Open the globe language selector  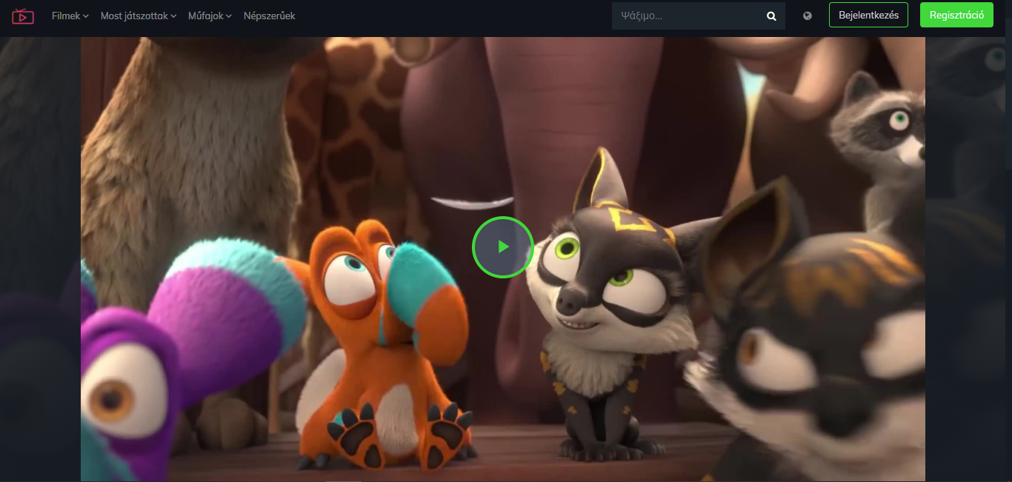[x=808, y=16]
